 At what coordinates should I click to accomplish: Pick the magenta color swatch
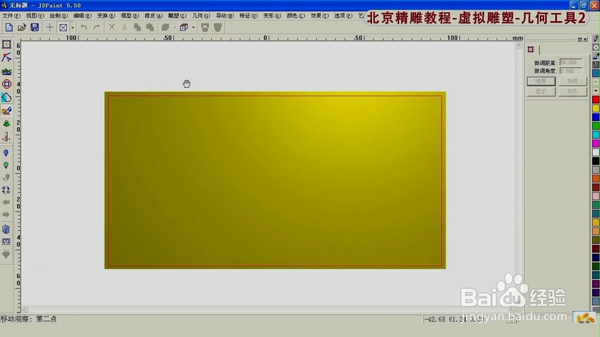point(596,143)
